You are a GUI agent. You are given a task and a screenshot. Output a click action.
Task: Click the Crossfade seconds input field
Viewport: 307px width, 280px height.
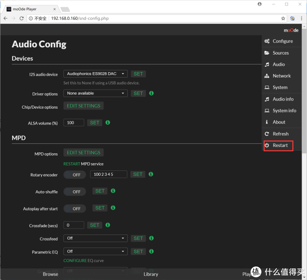pyautogui.click(x=74, y=225)
